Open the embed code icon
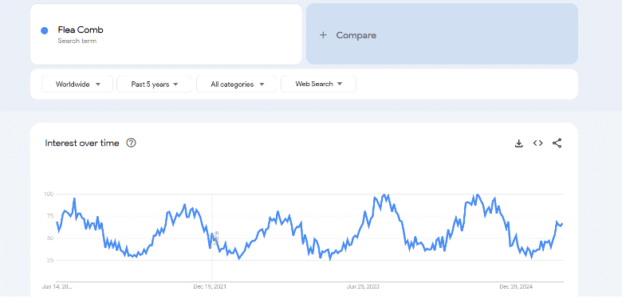The height and width of the screenshot is (299, 622). (537, 144)
